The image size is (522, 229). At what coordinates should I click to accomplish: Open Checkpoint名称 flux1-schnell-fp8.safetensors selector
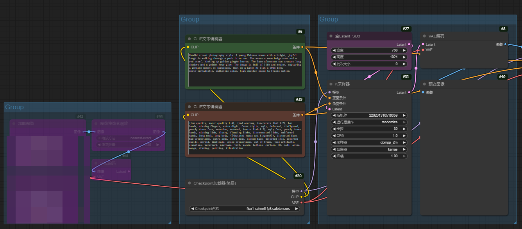(x=245, y=209)
